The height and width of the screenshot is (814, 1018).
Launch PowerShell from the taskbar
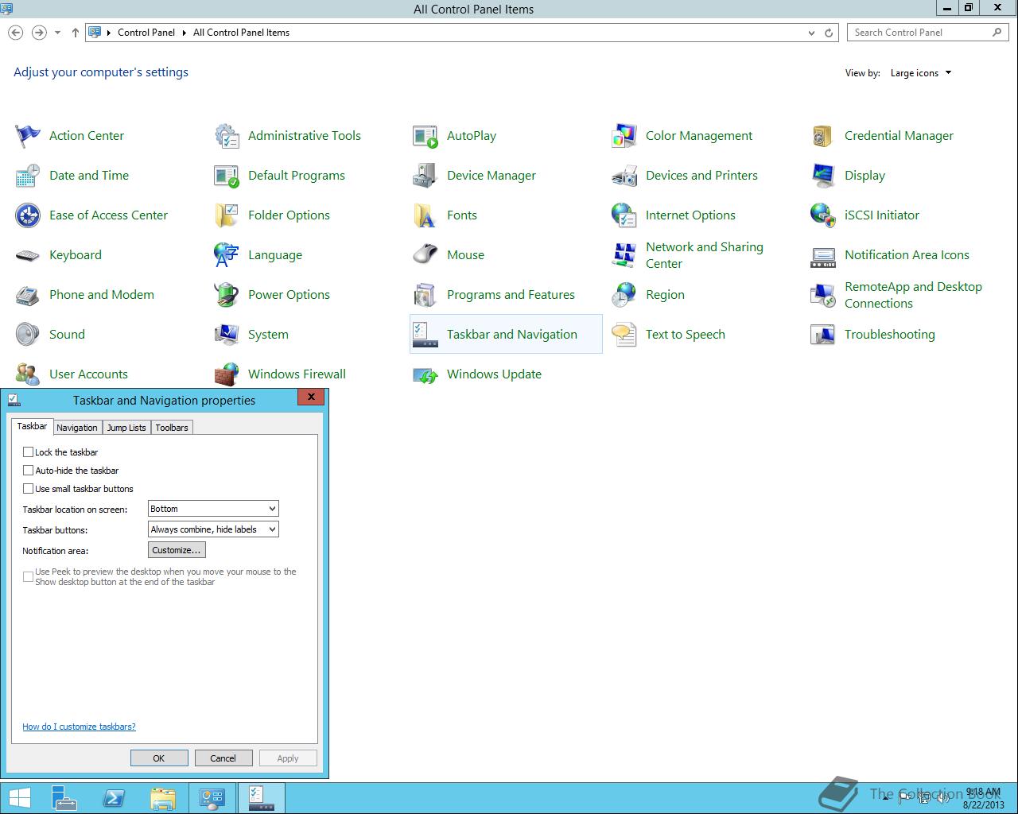(x=114, y=798)
